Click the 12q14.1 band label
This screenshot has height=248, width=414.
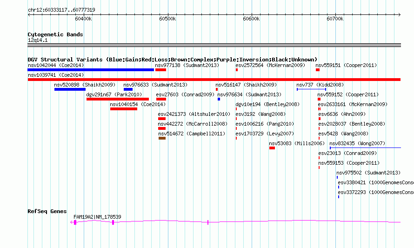click(38, 40)
